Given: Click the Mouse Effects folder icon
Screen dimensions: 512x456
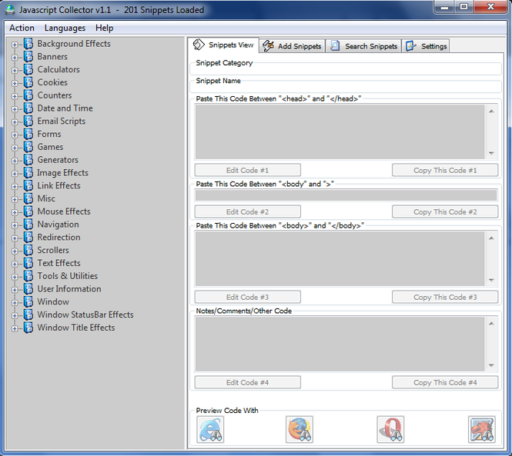Looking at the screenshot, I should coord(28,211).
